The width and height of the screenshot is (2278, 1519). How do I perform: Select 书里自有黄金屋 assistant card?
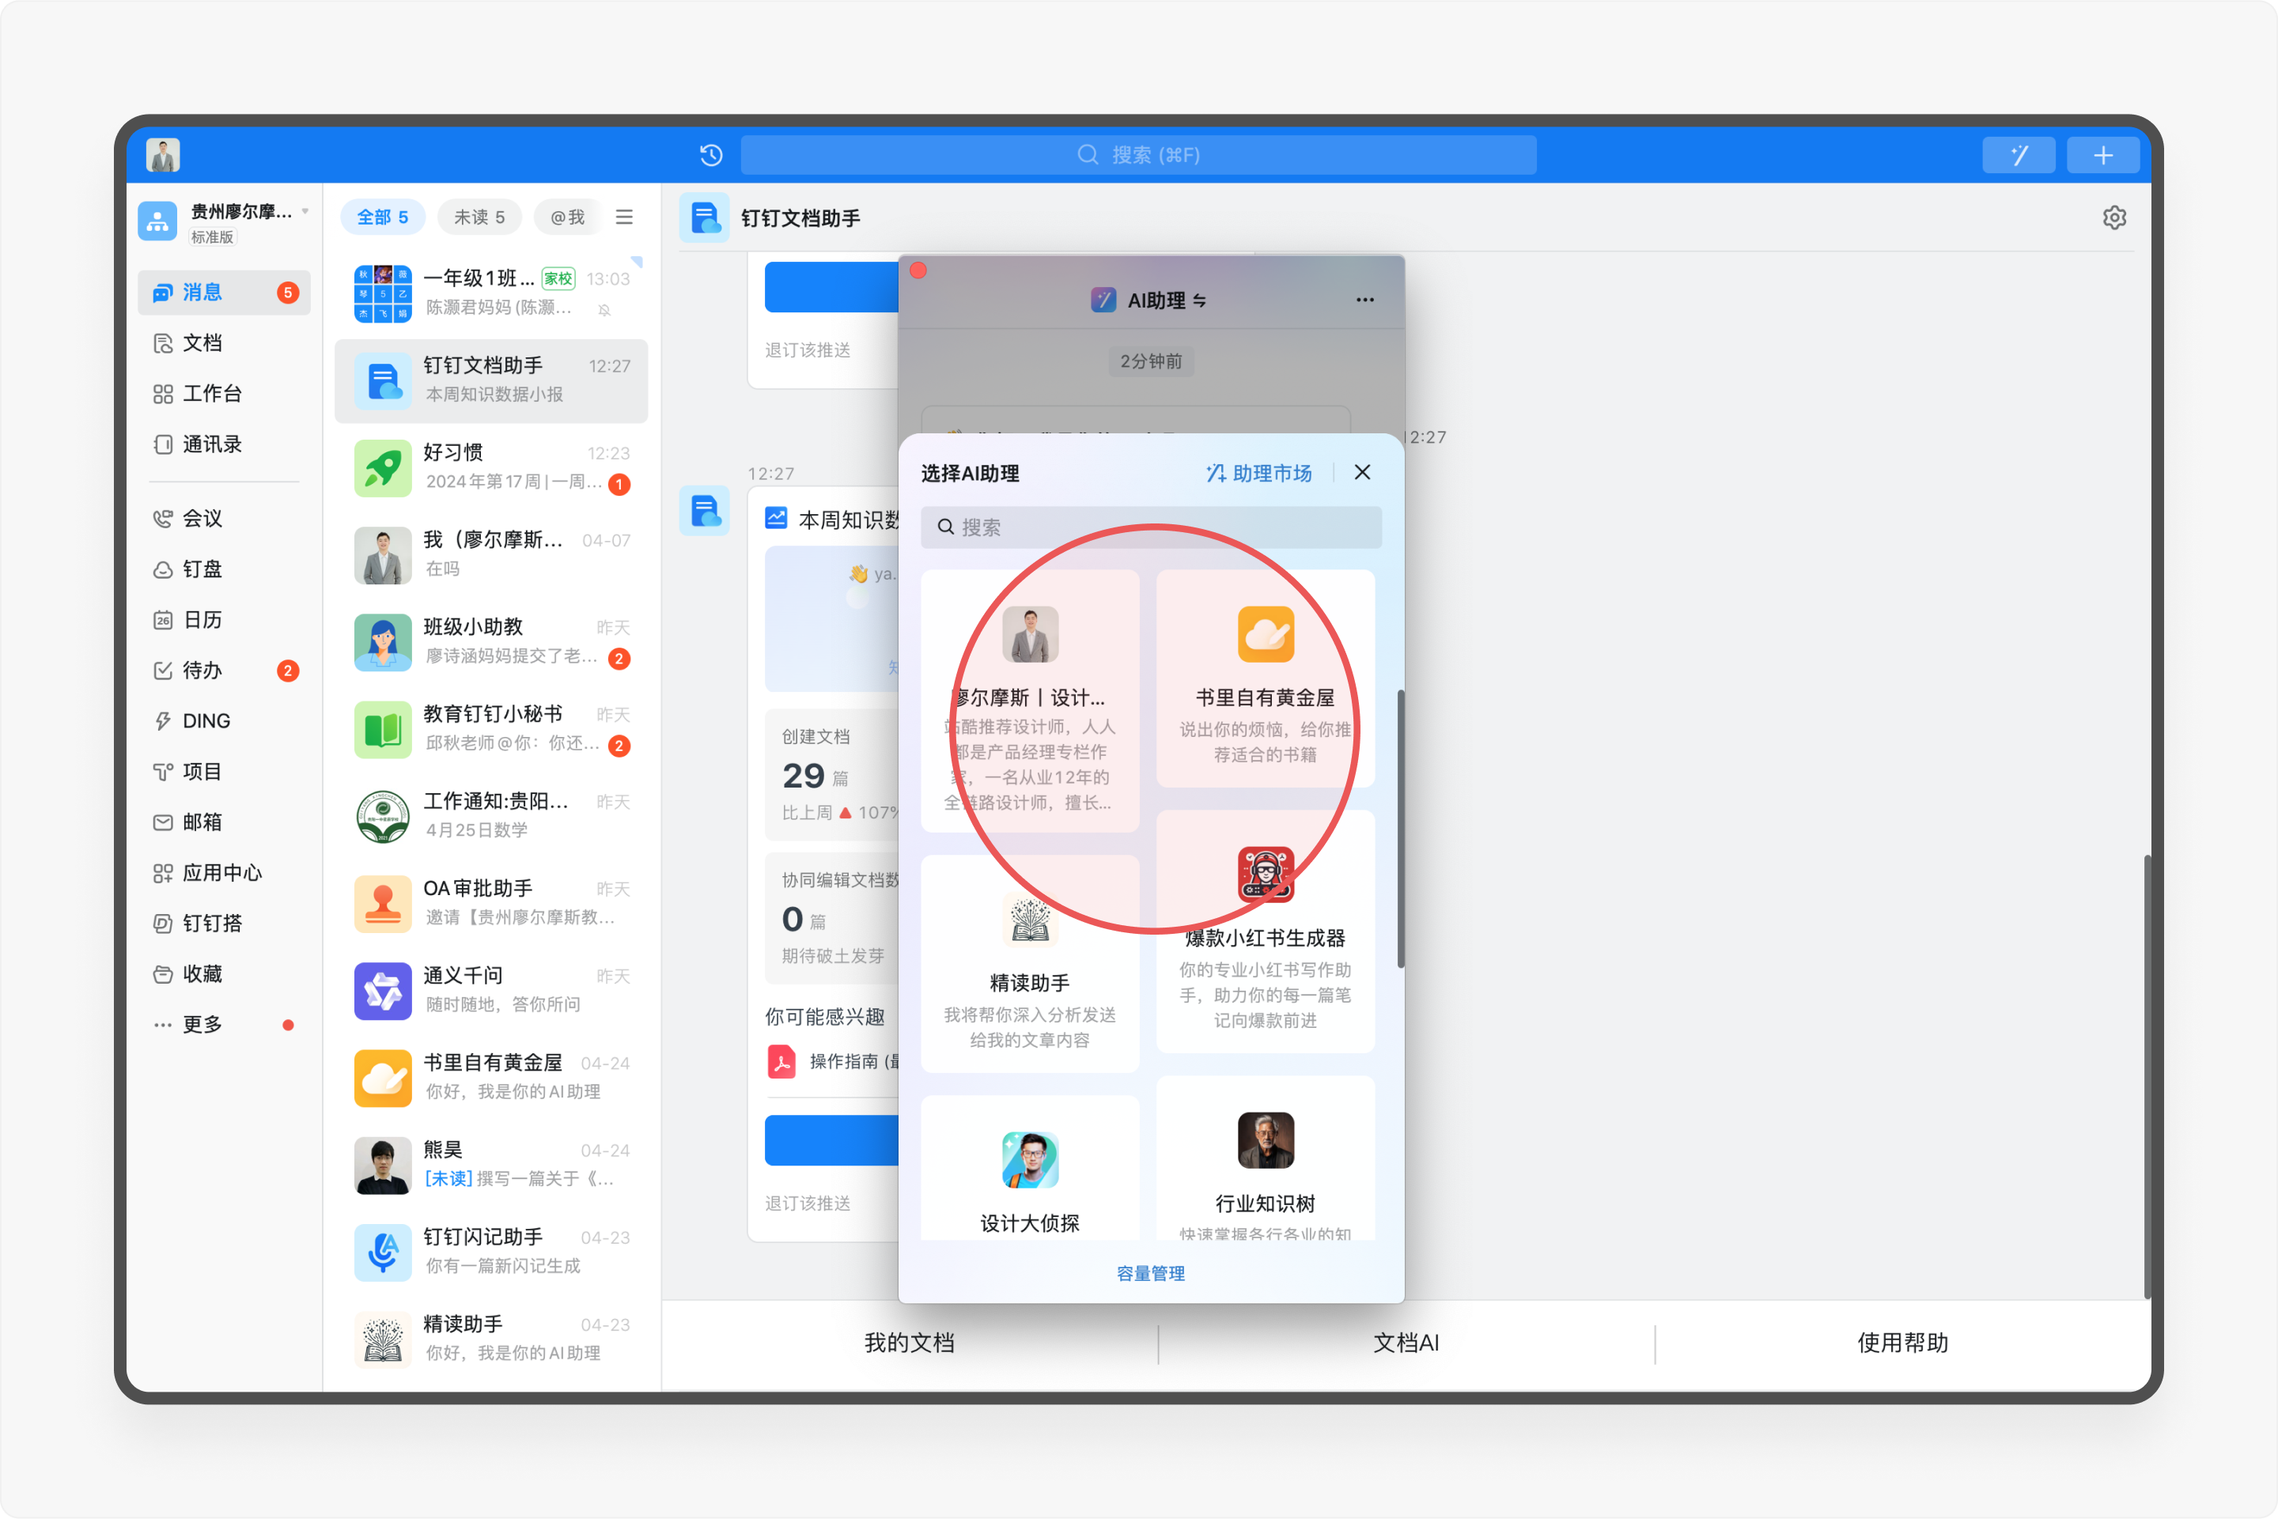point(1265,678)
